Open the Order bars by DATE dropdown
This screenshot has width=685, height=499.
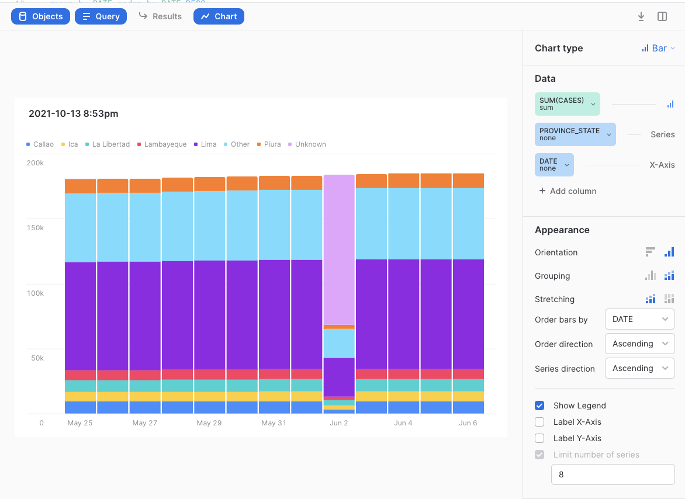click(x=639, y=319)
